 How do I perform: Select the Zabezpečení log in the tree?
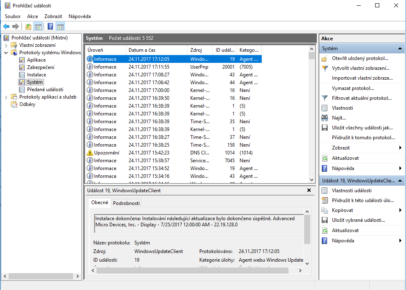pyautogui.click(x=40, y=67)
